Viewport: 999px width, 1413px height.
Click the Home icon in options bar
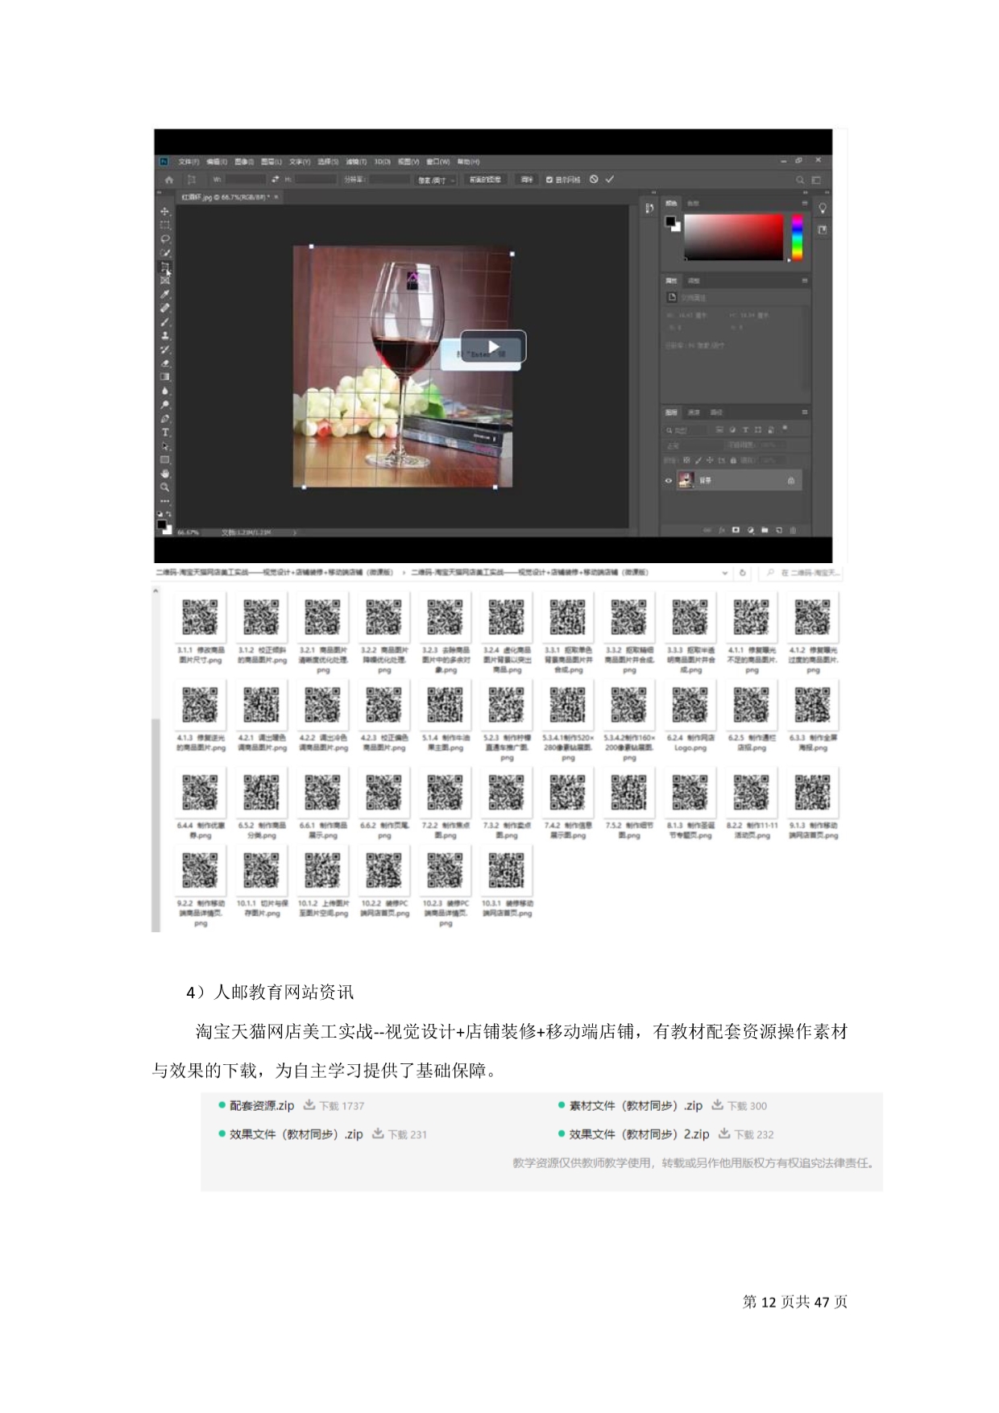click(169, 180)
